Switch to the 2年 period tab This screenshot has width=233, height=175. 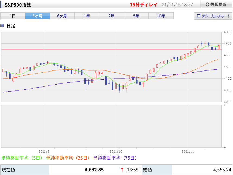click(111, 16)
